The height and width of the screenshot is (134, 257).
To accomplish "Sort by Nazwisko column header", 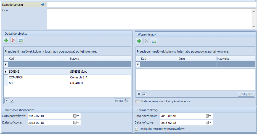I will pos(235,59).
